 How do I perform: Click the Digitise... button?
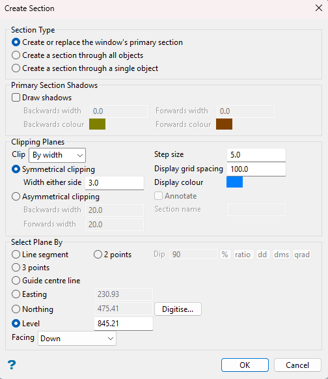(178, 309)
